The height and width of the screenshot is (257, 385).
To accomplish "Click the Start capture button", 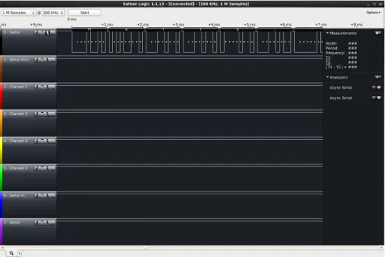I will tap(84, 13).
